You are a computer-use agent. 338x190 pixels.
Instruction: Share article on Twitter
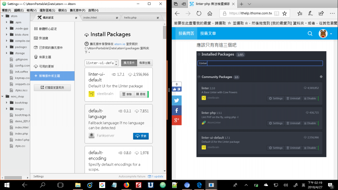177,100
